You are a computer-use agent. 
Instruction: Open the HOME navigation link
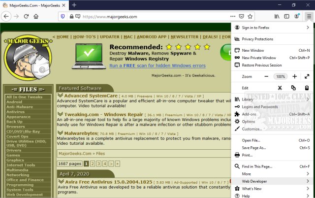[63, 37]
